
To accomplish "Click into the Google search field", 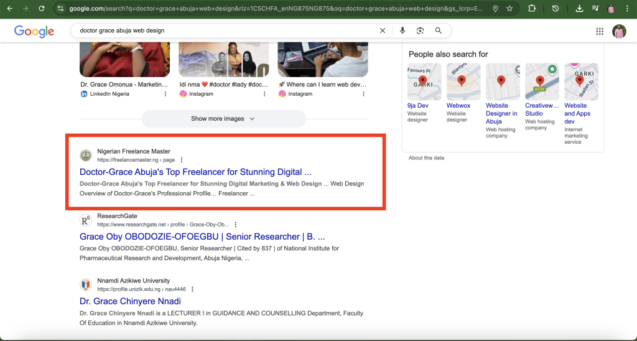I will pyautogui.click(x=228, y=30).
